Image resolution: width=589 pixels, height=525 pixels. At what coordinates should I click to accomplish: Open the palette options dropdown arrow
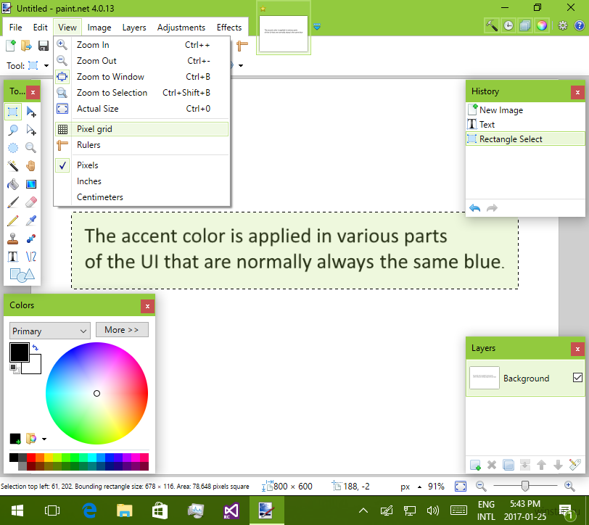pos(44,439)
